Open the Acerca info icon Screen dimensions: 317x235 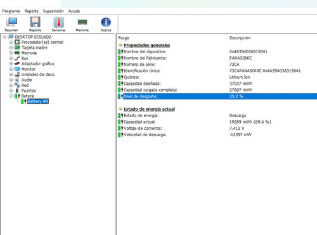click(x=106, y=24)
